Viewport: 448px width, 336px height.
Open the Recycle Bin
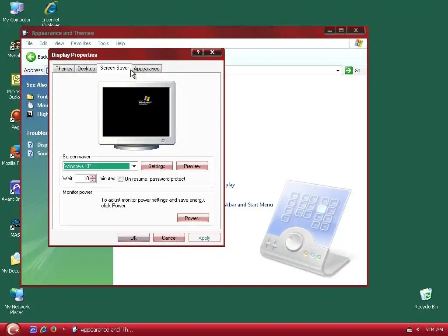point(426,298)
